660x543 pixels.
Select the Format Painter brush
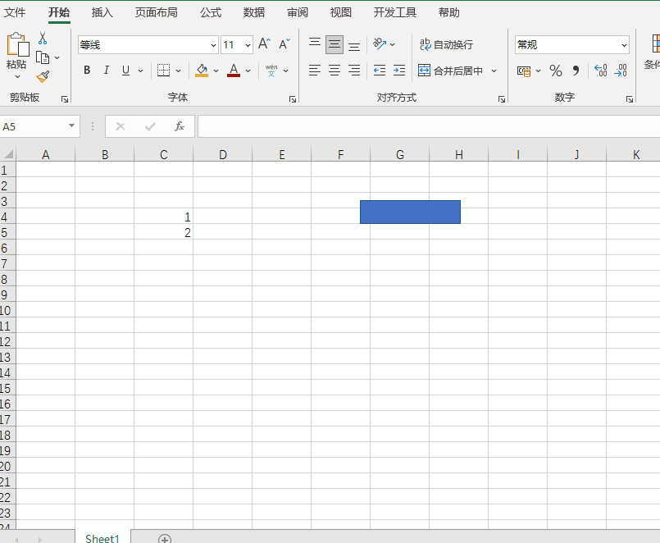tap(43, 76)
